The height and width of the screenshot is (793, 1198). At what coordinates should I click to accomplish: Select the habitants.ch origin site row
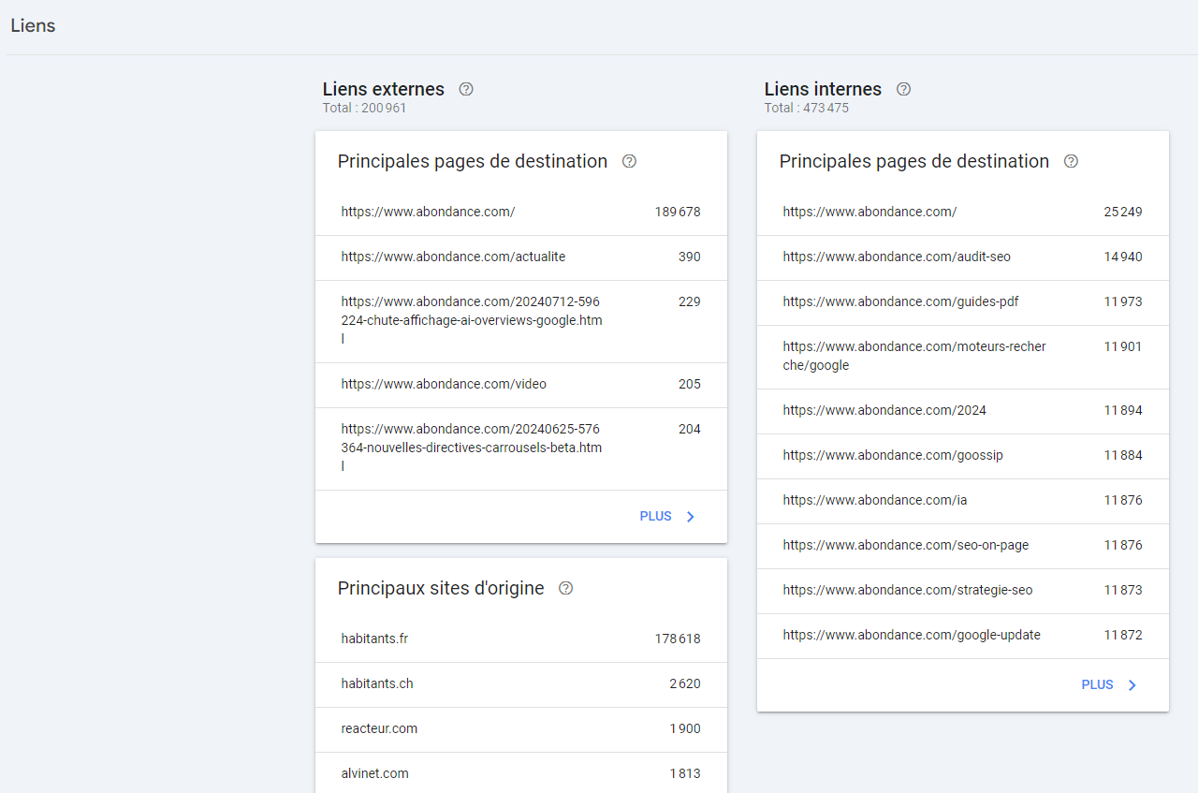pyautogui.click(x=521, y=684)
